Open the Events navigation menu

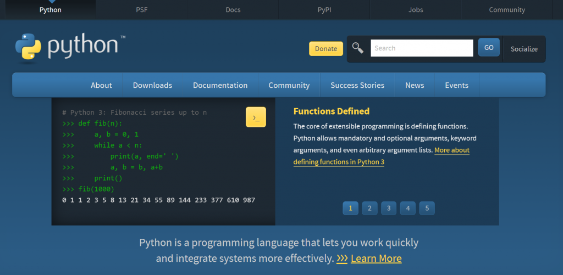(457, 85)
